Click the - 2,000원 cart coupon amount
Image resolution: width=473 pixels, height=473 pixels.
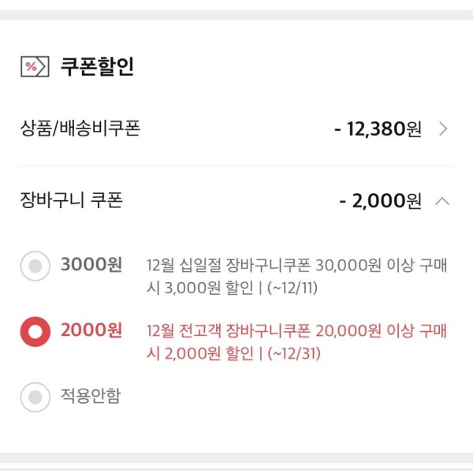point(381,201)
